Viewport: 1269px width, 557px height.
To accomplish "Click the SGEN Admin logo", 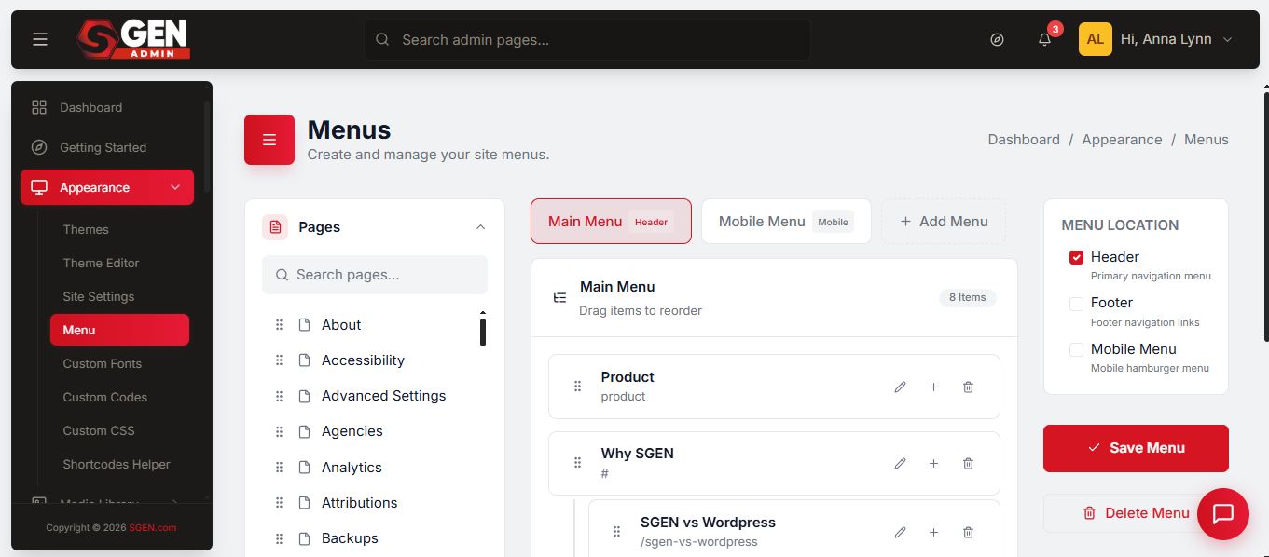I will (133, 39).
